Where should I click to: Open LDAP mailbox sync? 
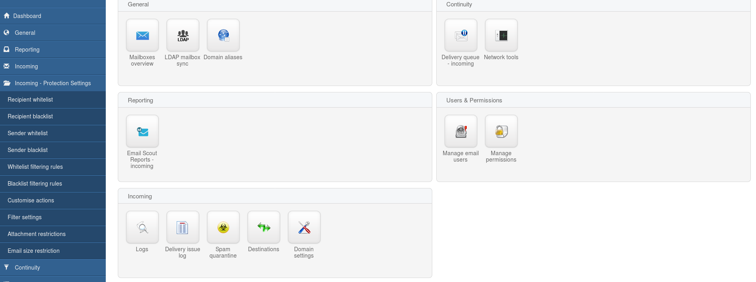pyautogui.click(x=183, y=35)
